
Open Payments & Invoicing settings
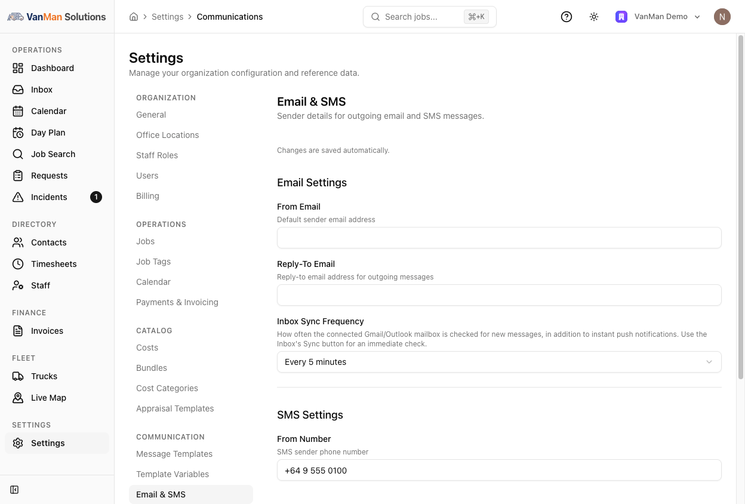(177, 302)
